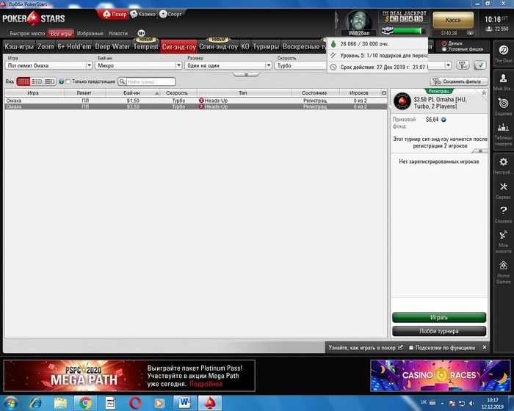Add tournament to favorites with star icon

tap(484, 92)
